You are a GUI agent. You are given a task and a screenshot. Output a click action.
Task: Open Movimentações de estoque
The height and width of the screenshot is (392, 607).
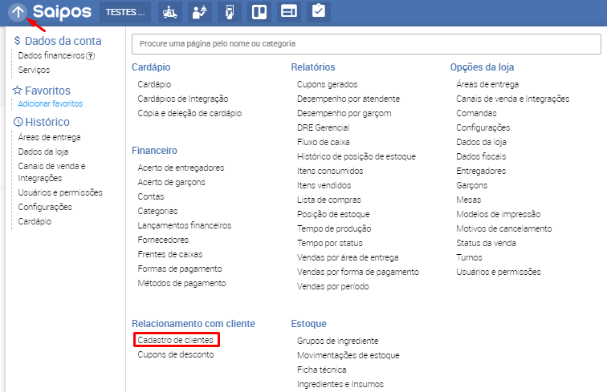(x=348, y=355)
